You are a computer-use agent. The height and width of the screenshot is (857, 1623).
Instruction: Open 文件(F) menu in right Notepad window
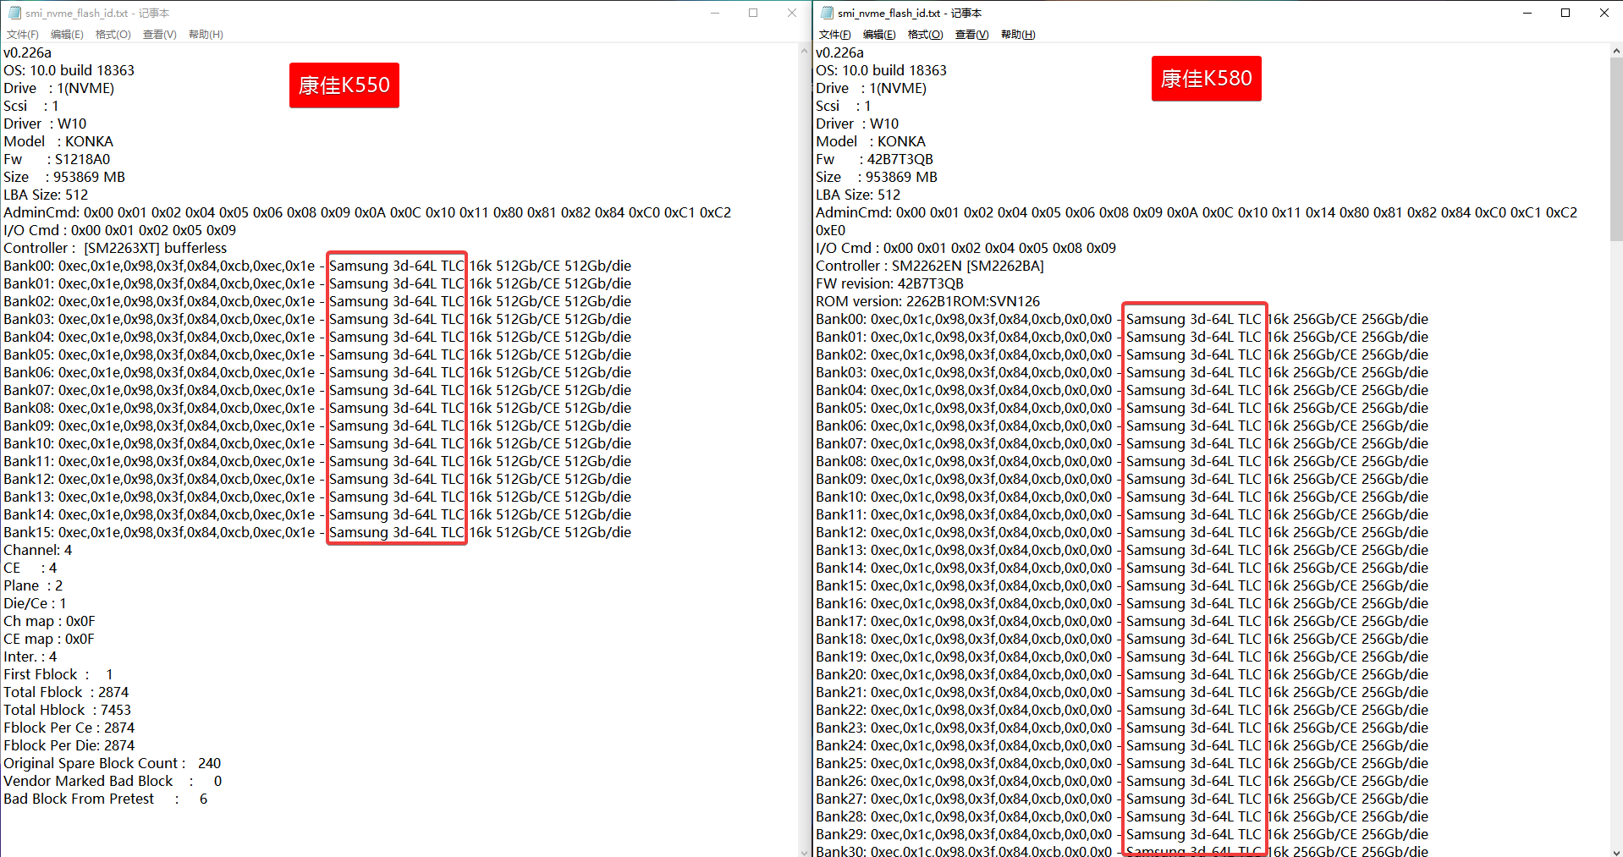[835, 35]
